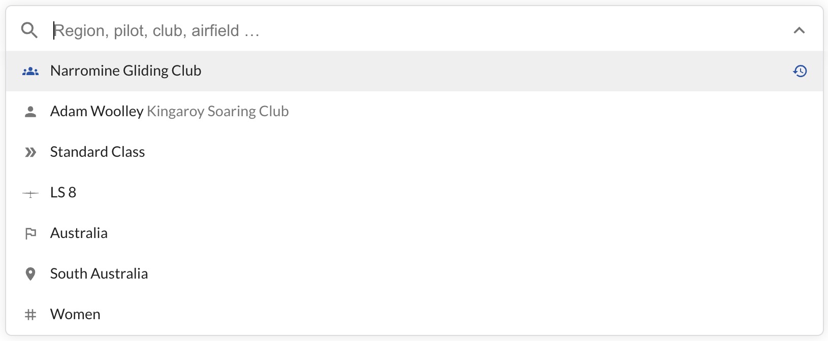Click the recent history clock icon
The image size is (828, 341).
pyautogui.click(x=800, y=71)
